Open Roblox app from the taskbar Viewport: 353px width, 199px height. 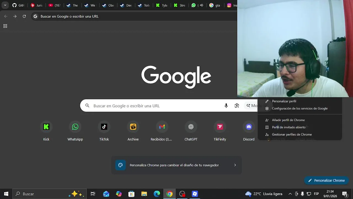195,194
